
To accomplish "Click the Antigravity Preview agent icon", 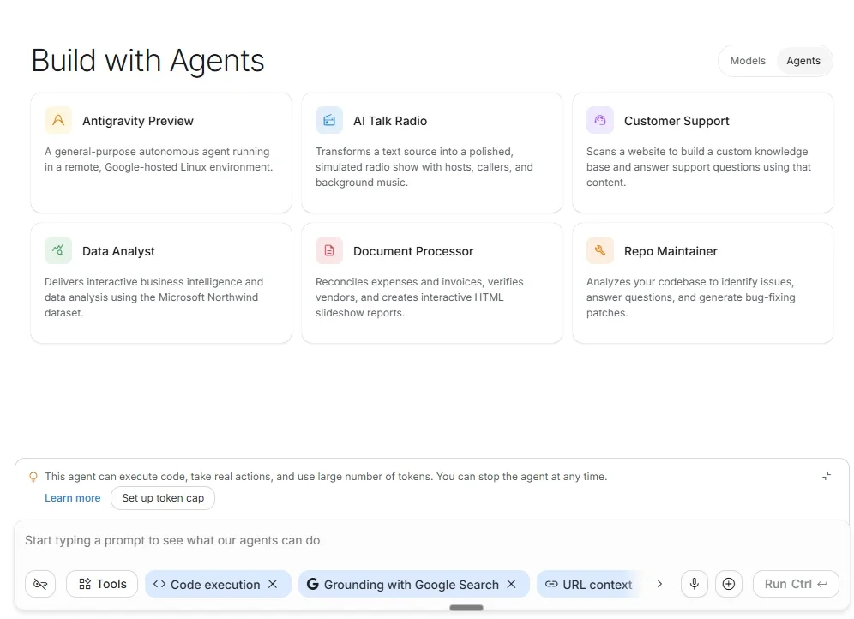I will pyautogui.click(x=58, y=120).
